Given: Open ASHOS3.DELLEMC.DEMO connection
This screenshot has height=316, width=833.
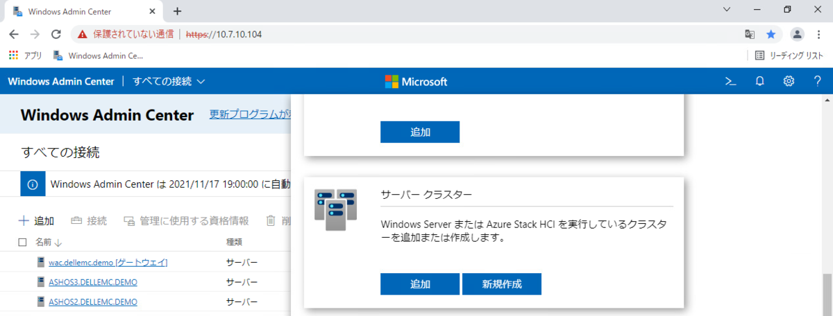Looking at the screenshot, I should point(93,282).
